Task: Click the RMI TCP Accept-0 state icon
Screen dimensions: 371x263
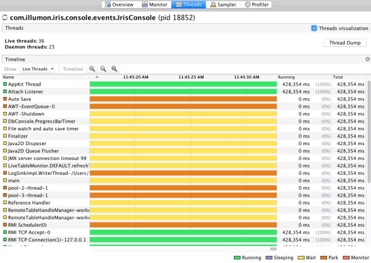Action: pyautogui.click(x=5, y=233)
